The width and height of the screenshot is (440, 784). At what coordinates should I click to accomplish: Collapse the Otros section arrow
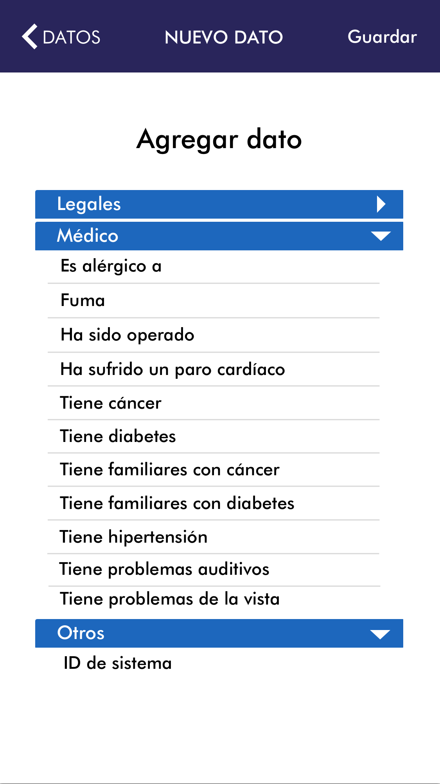pyautogui.click(x=380, y=634)
